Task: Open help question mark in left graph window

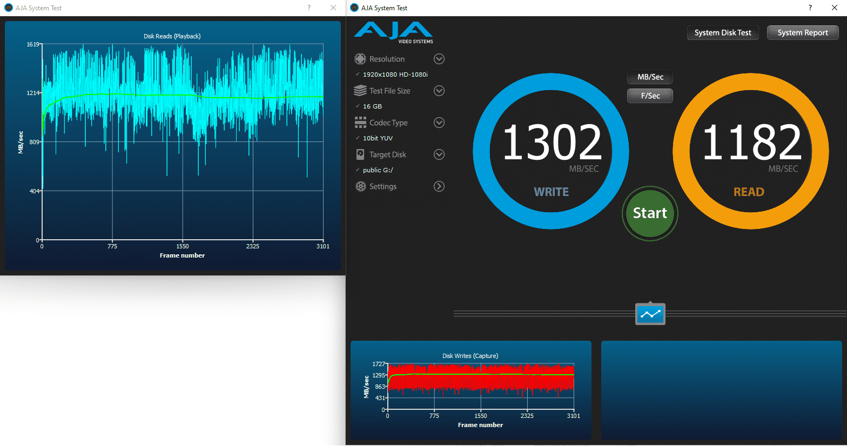Action: [x=309, y=8]
